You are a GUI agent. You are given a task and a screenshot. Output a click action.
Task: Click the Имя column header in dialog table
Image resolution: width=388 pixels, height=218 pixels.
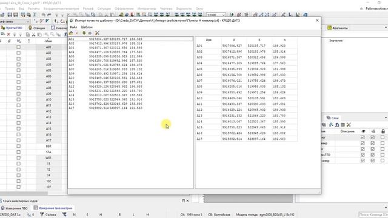tap(209, 40)
